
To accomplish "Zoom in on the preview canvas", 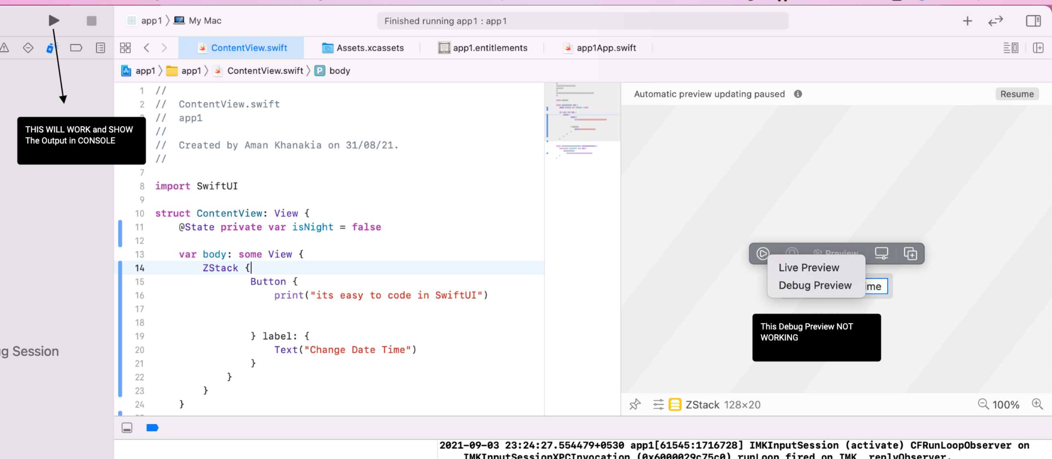I will pos(1037,404).
